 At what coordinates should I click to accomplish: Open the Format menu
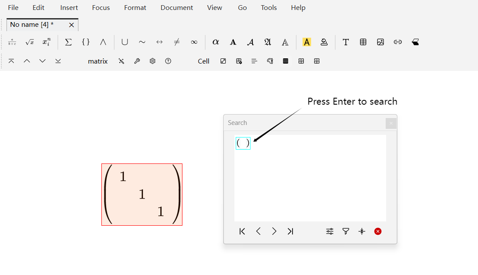(135, 8)
